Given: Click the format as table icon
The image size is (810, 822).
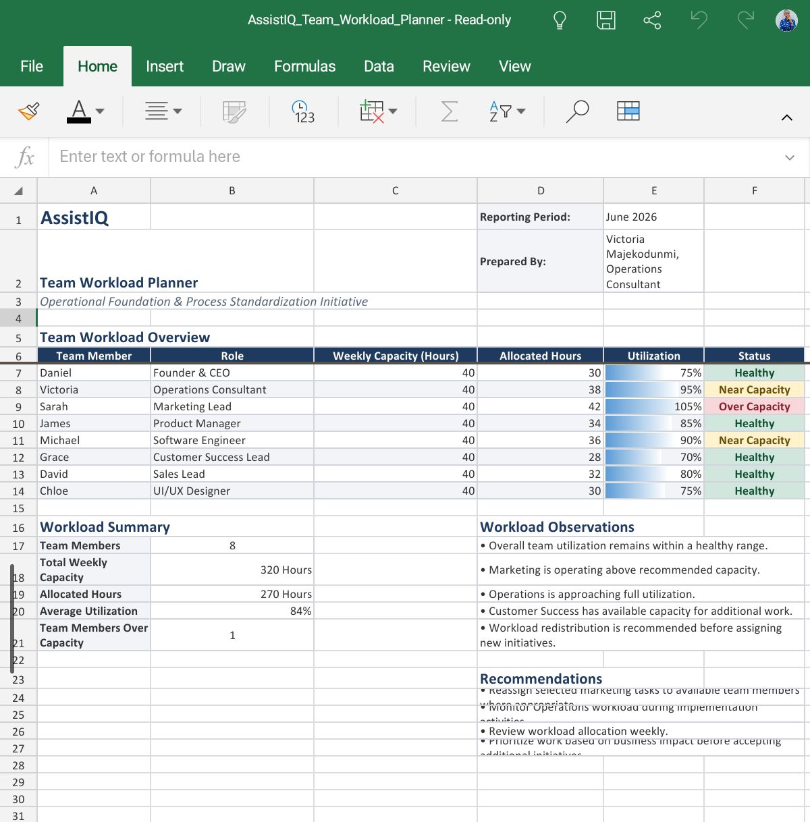Looking at the screenshot, I should pyautogui.click(x=628, y=111).
